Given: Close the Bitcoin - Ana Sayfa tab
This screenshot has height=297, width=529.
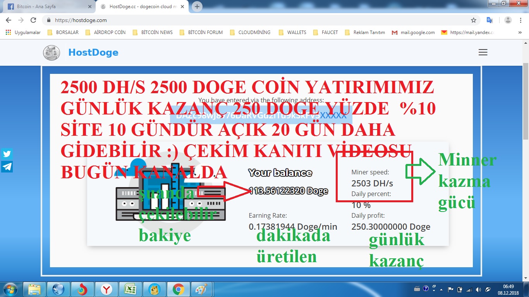Looking at the screenshot, I should 90,7.
